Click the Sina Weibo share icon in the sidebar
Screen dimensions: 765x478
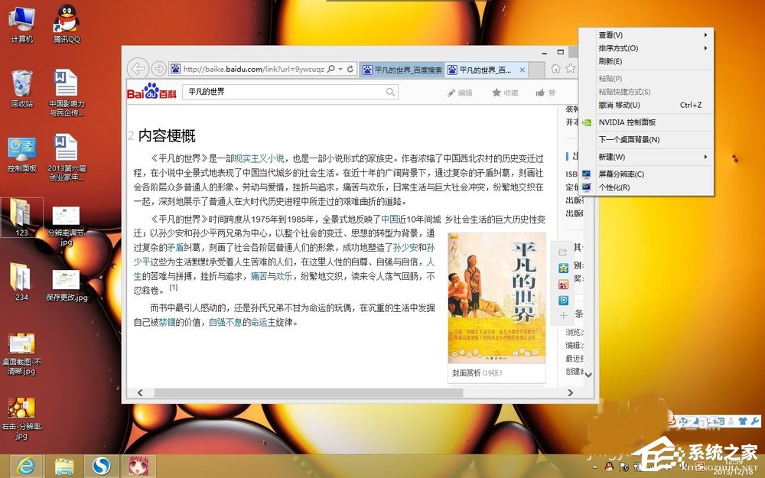(x=562, y=284)
